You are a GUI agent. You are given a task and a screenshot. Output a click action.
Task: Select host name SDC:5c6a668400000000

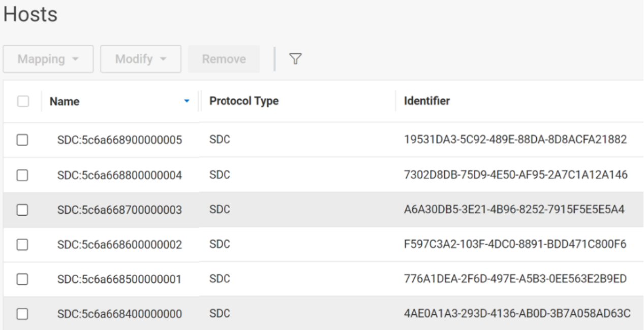click(120, 314)
